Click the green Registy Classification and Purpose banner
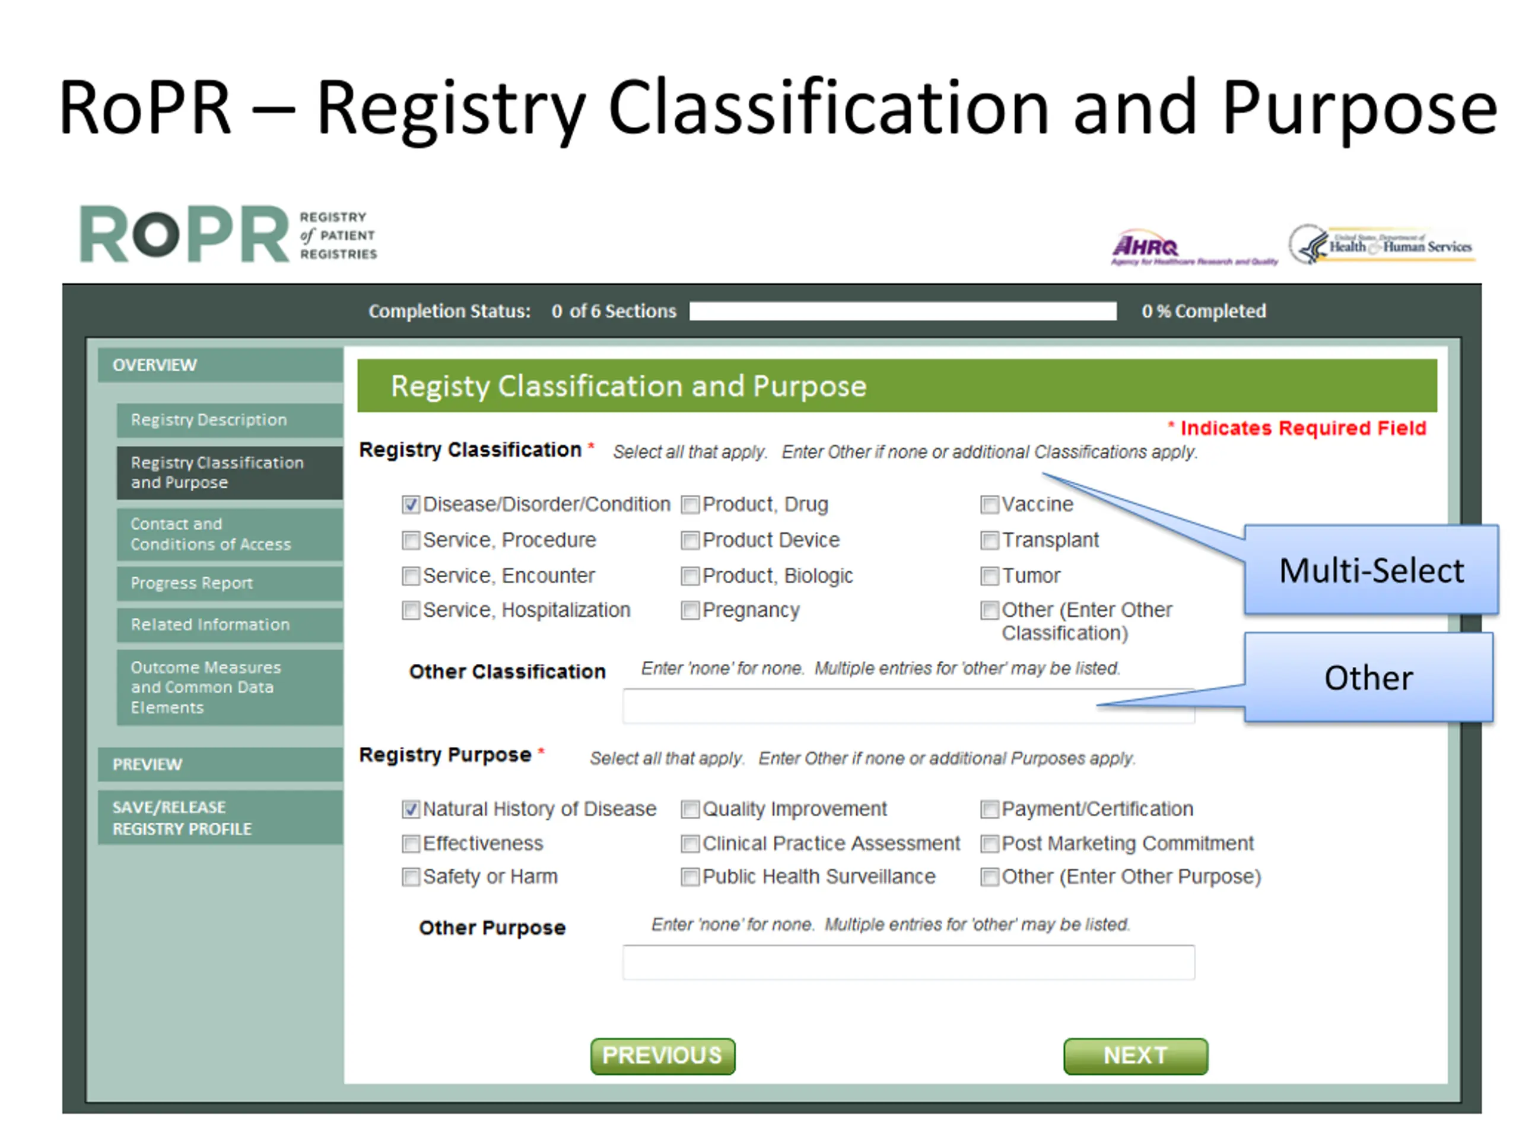 (x=898, y=387)
